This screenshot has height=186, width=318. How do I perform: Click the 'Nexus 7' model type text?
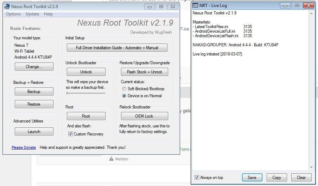coord(21,45)
